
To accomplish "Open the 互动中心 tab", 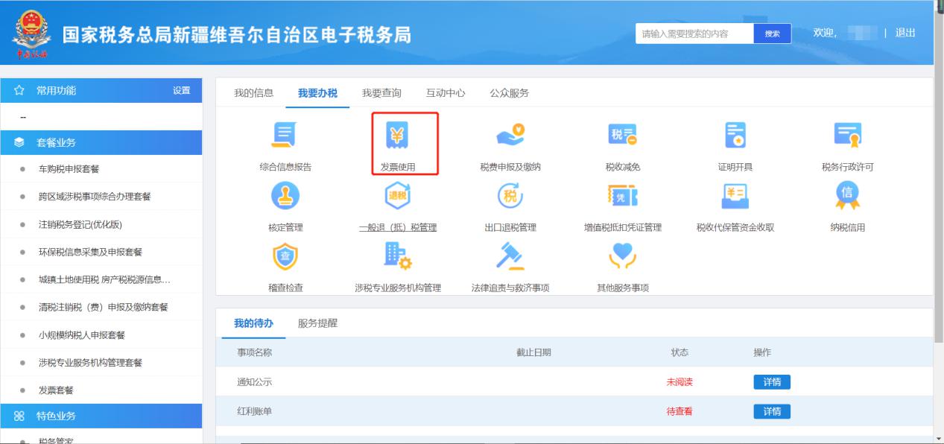I will 446,93.
